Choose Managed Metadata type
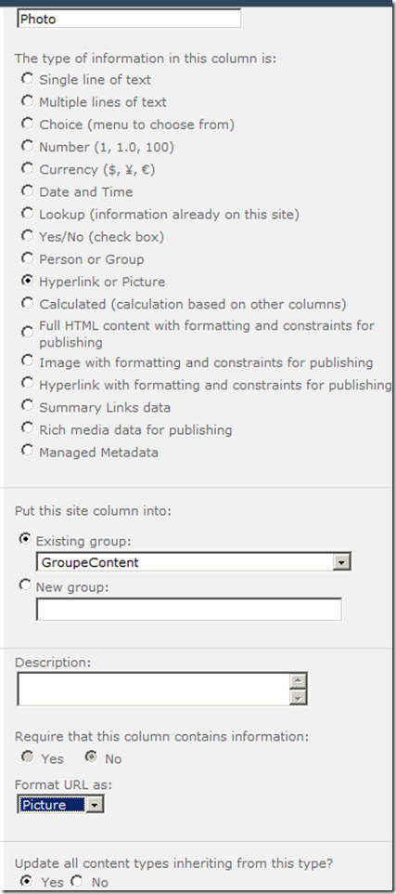Screen dimensions: 396x894 tap(27, 451)
